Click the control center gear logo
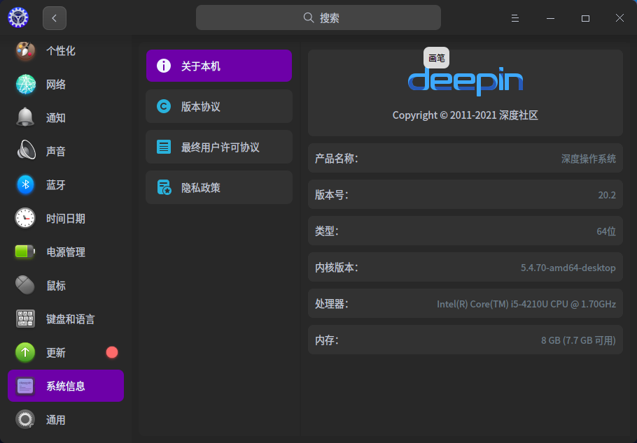Screen dimensions: 637x443 click(18, 18)
